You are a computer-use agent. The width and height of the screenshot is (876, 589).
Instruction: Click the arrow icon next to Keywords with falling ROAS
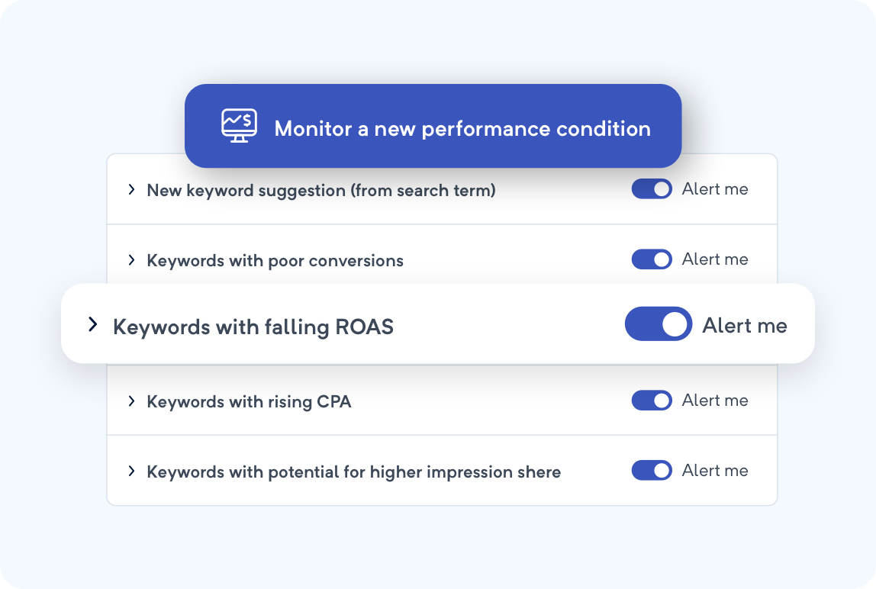click(x=92, y=323)
